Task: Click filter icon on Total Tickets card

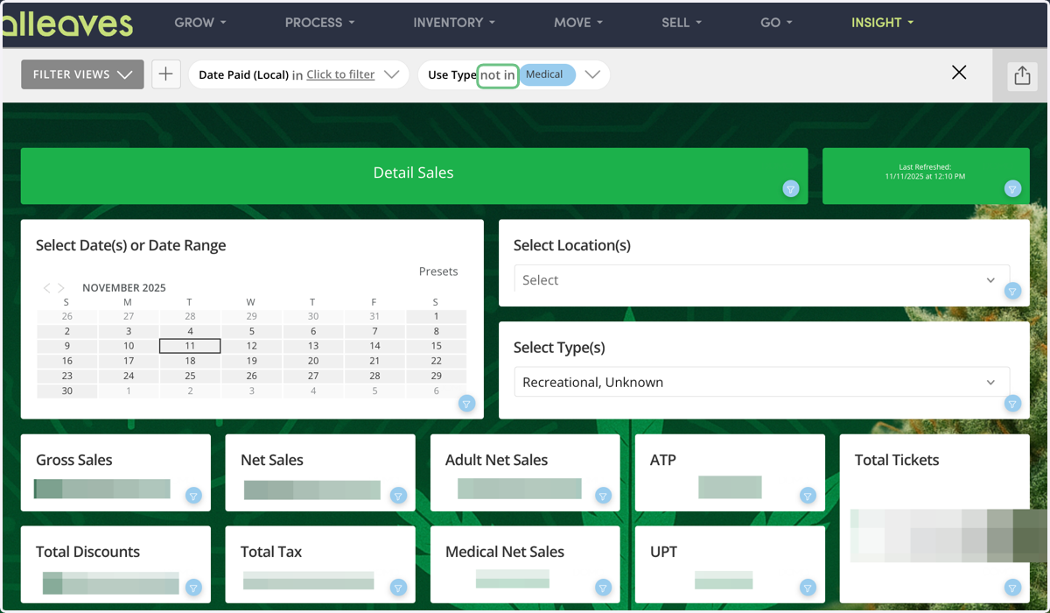Action: [1012, 588]
